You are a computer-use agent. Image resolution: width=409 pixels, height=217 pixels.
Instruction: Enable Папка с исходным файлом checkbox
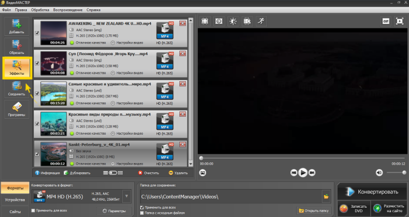click(x=142, y=213)
